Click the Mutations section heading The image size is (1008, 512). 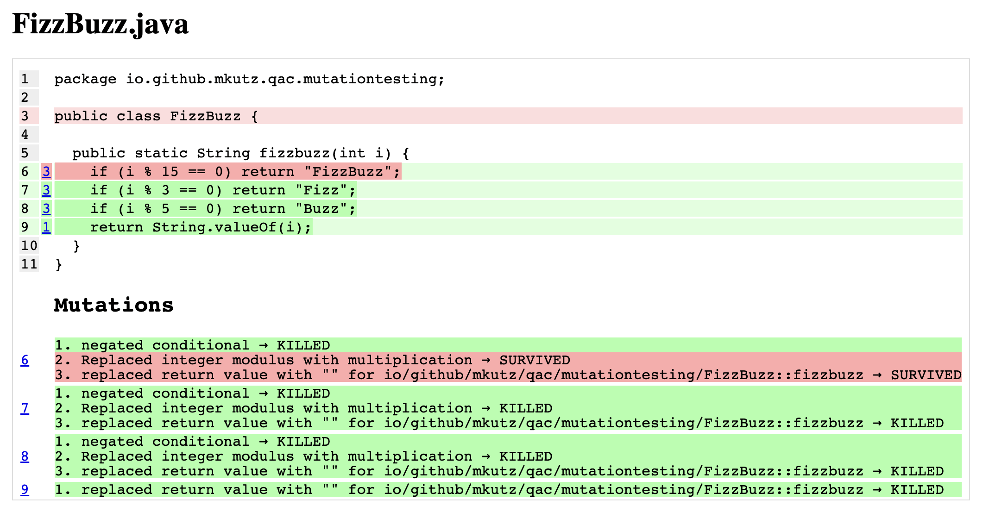coord(113,306)
